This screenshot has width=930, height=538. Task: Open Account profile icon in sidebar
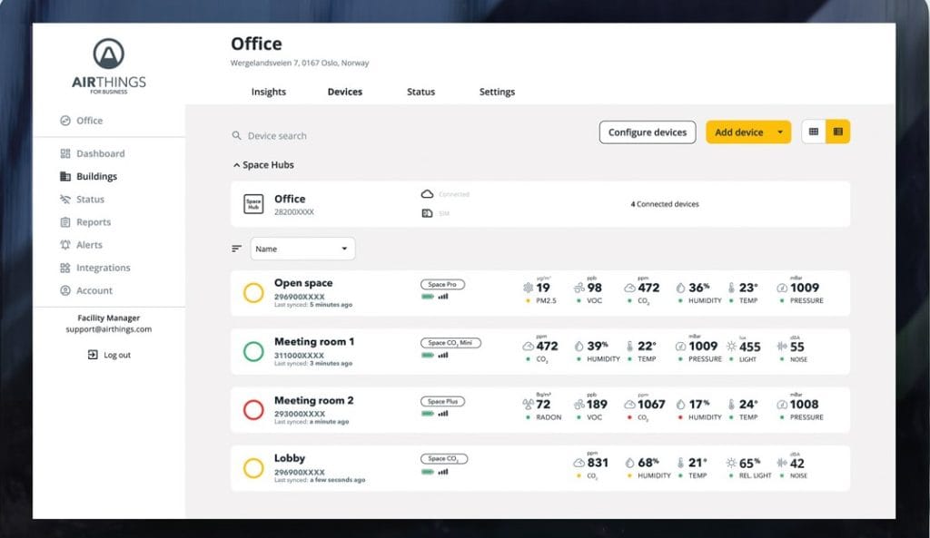(65, 291)
